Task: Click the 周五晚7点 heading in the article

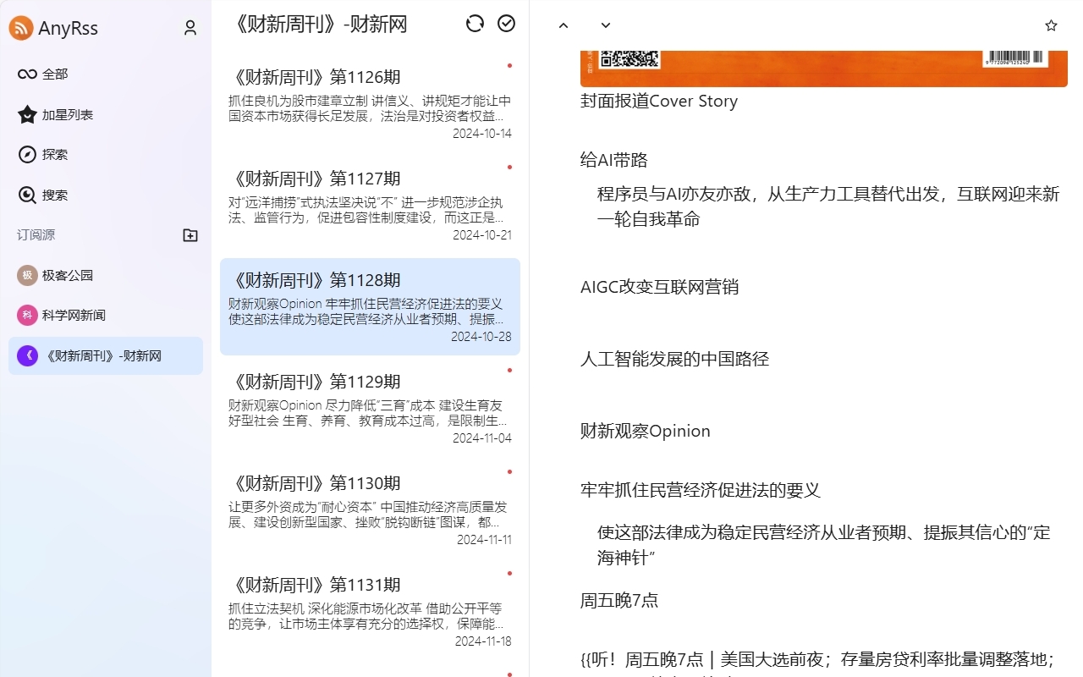Action: pyautogui.click(x=619, y=601)
